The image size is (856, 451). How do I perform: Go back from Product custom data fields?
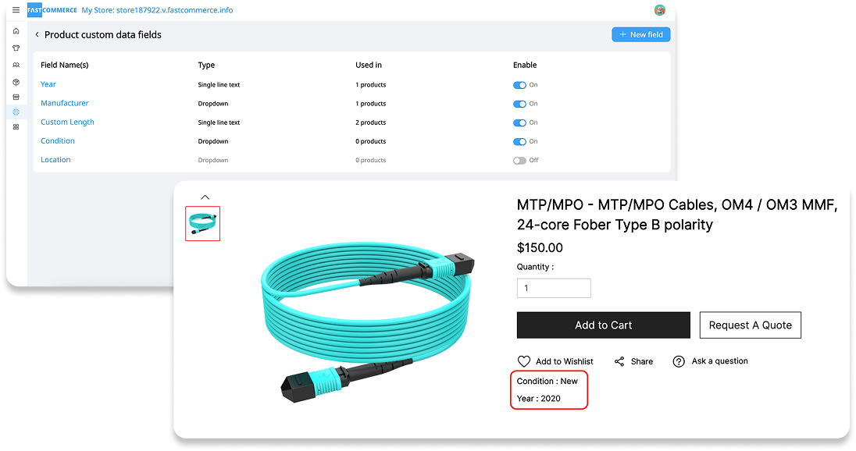pyautogui.click(x=37, y=34)
